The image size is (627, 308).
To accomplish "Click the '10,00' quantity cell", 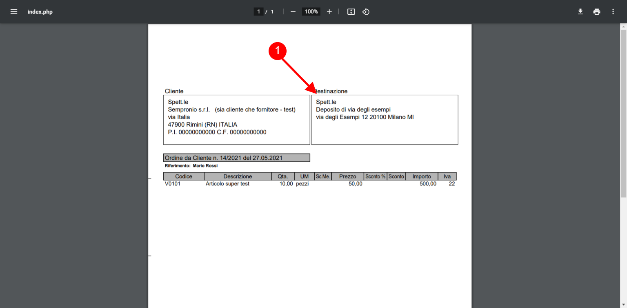I will (286, 184).
